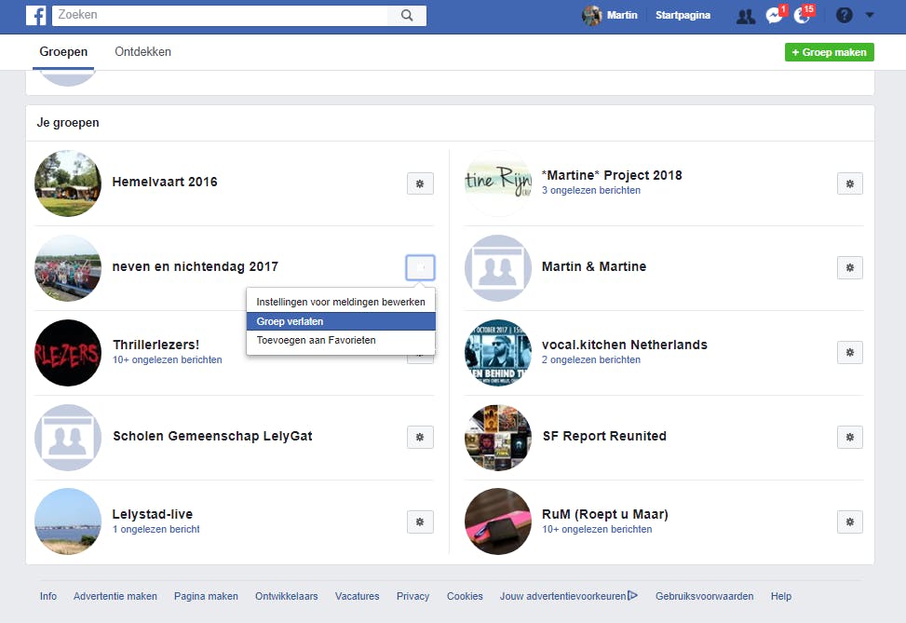This screenshot has height=623, width=906.
Task: Open the Pagina maken footer link
Action: click(206, 596)
